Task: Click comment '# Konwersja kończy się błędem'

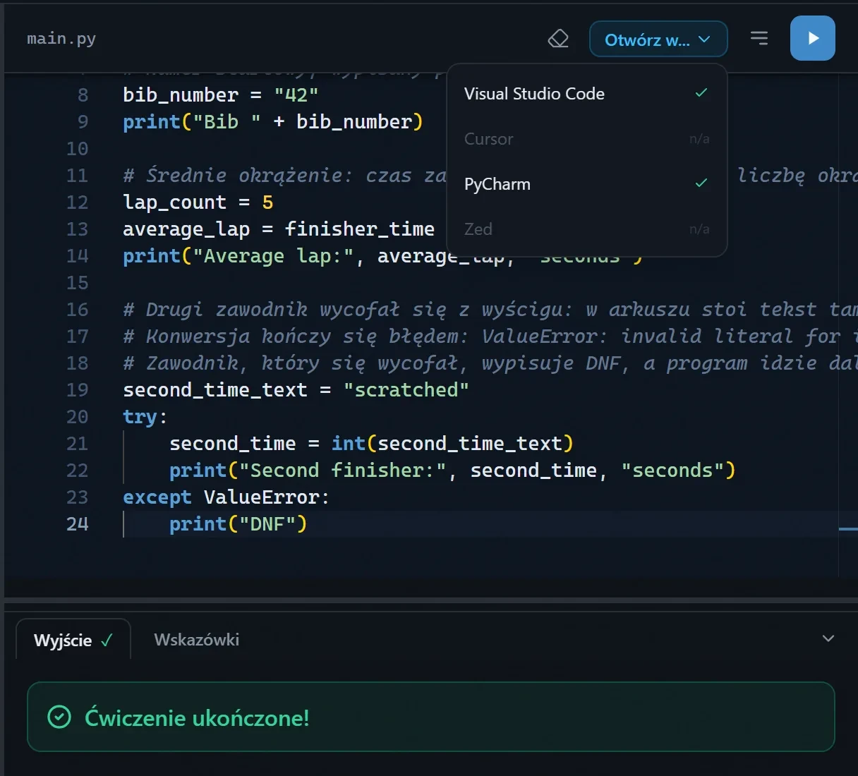Action: [490, 337]
